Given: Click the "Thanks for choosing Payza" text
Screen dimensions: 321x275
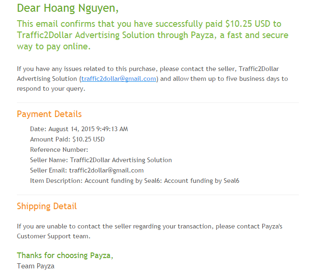Looking at the screenshot, I should pyautogui.click(x=65, y=256).
